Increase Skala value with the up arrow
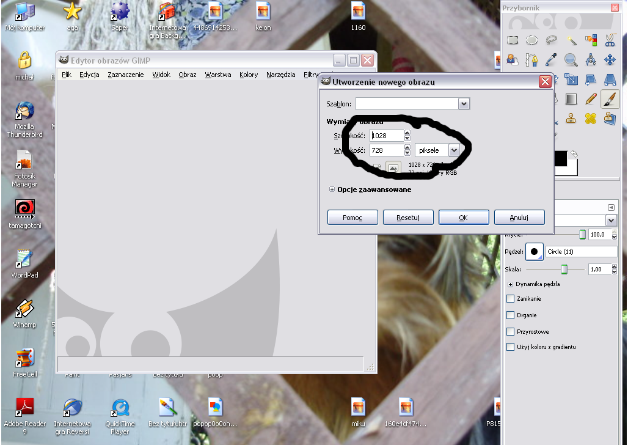The height and width of the screenshot is (445, 628). tap(615, 267)
